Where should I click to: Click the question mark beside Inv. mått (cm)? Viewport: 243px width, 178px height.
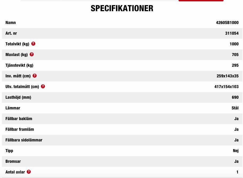tap(34, 76)
